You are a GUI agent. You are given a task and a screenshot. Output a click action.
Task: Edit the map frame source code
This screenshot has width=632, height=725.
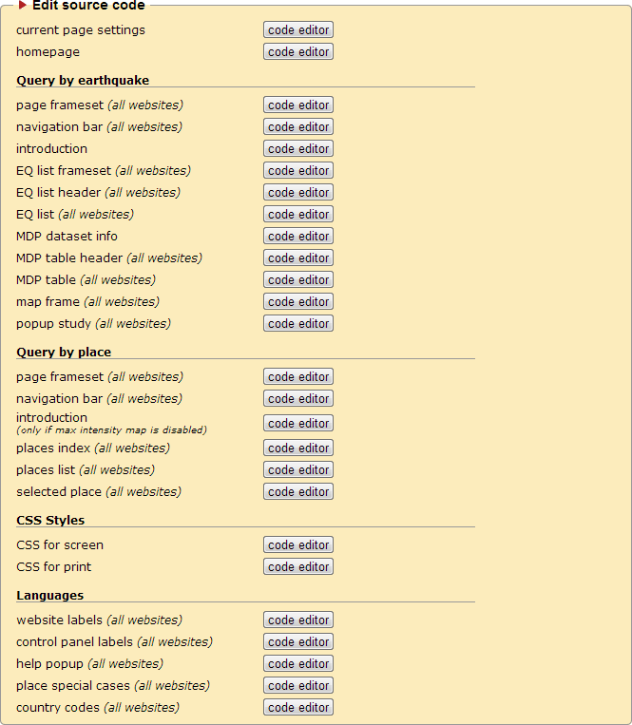(x=298, y=302)
